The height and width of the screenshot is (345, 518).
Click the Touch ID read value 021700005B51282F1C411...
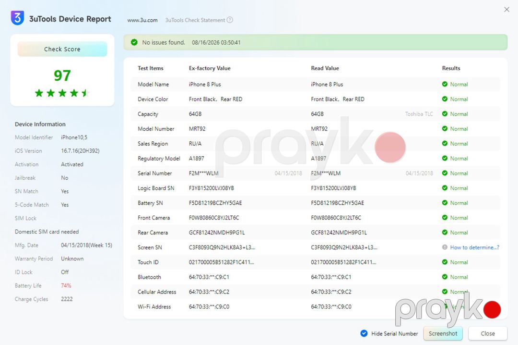(x=343, y=262)
